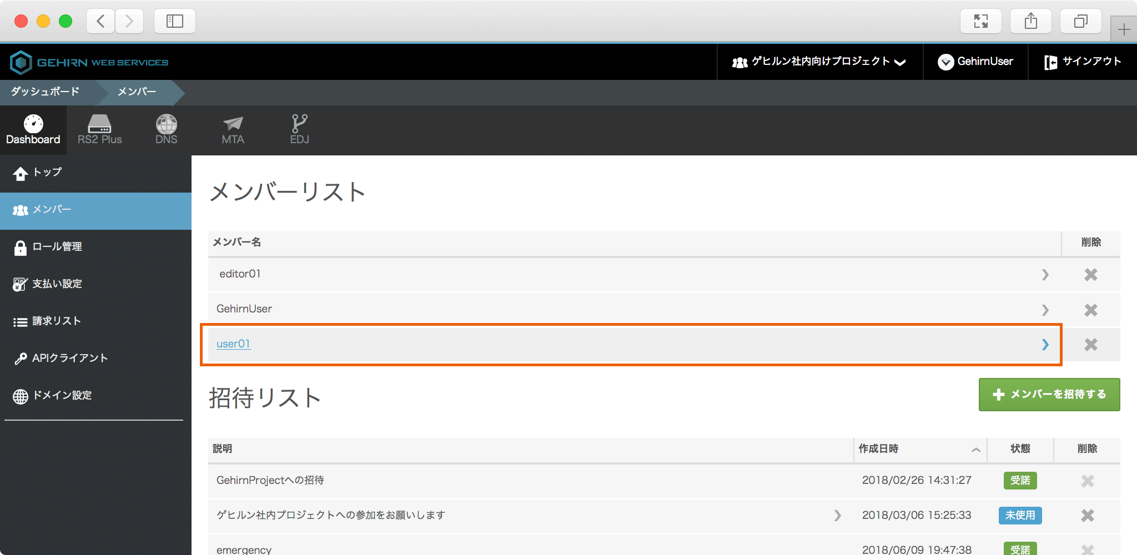Select APIクライアント in the sidebar
Screen dimensions: 1137x555
(69, 359)
